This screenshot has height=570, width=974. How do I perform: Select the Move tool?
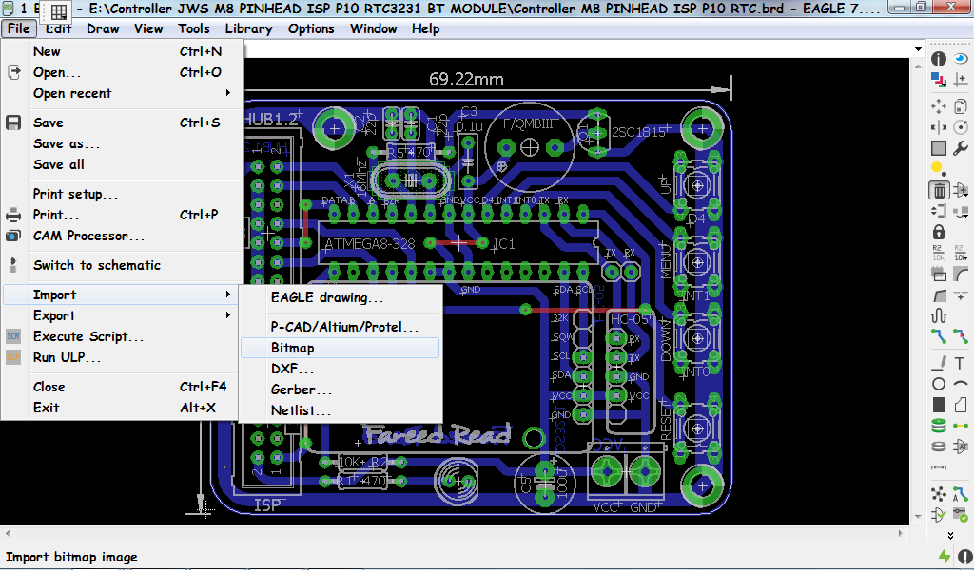pos(937,108)
